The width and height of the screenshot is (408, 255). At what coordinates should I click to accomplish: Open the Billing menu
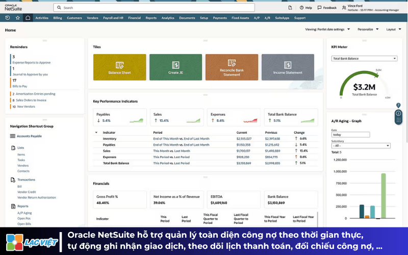58,18
